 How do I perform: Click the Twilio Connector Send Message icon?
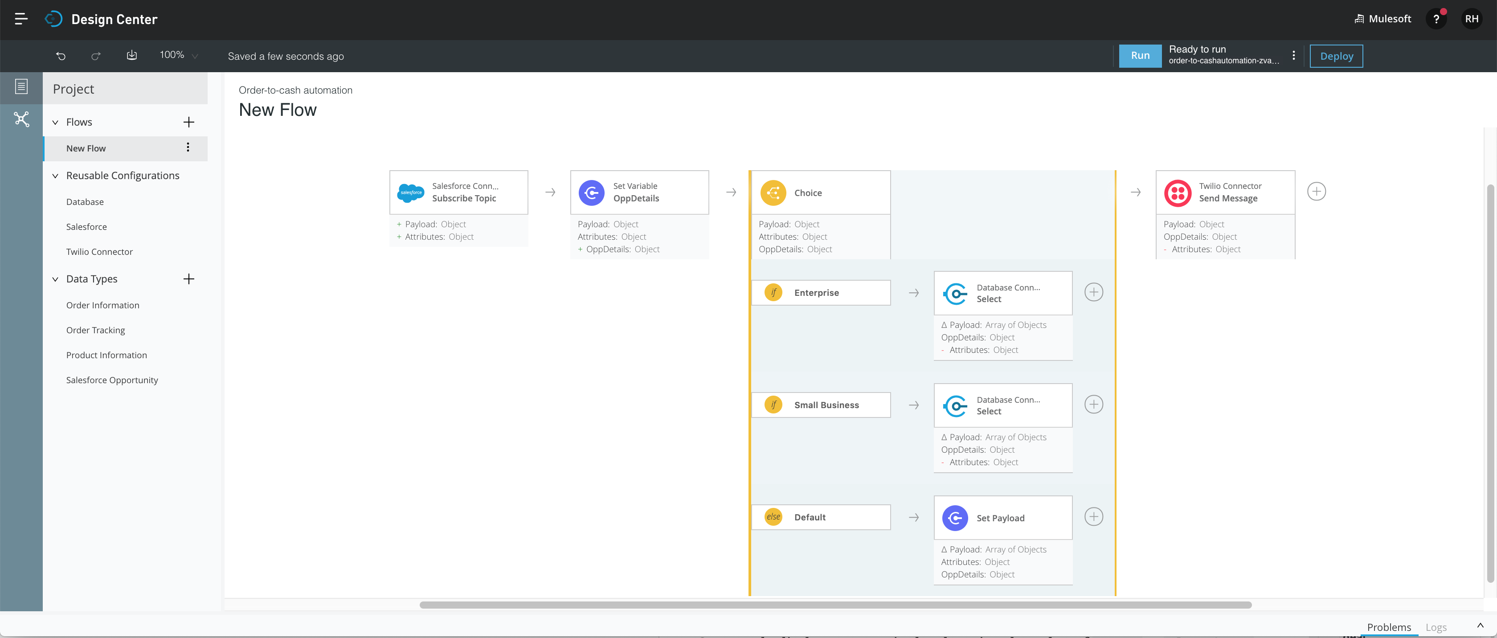tap(1177, 192)
